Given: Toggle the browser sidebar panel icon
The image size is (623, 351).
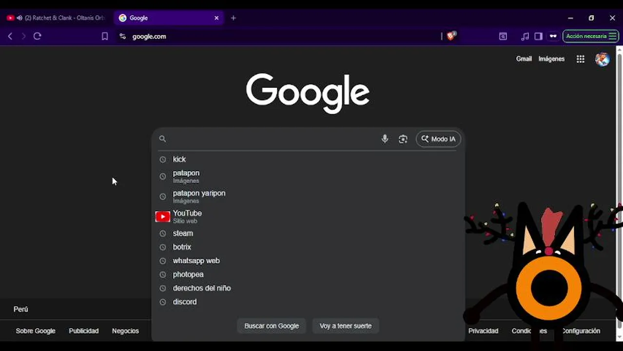Looking at the screenshot, I should 538,36.
